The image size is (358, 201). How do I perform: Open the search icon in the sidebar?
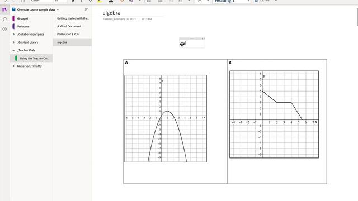tap(4, 20)
